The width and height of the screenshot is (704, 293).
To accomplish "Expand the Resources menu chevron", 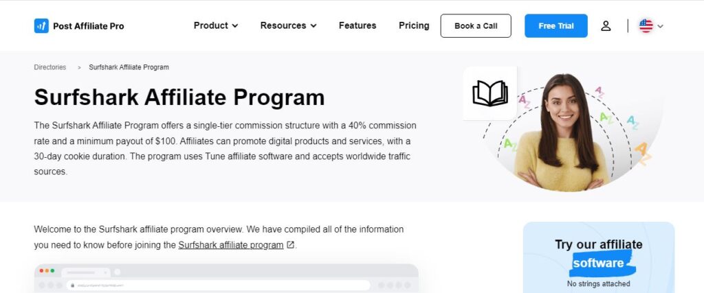I will click(x=313, y=26).
